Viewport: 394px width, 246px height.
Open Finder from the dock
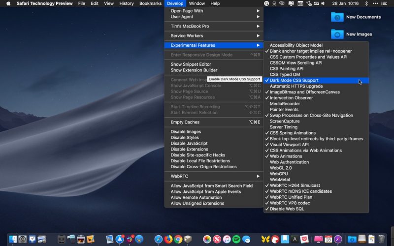click(x=12, y=239)
